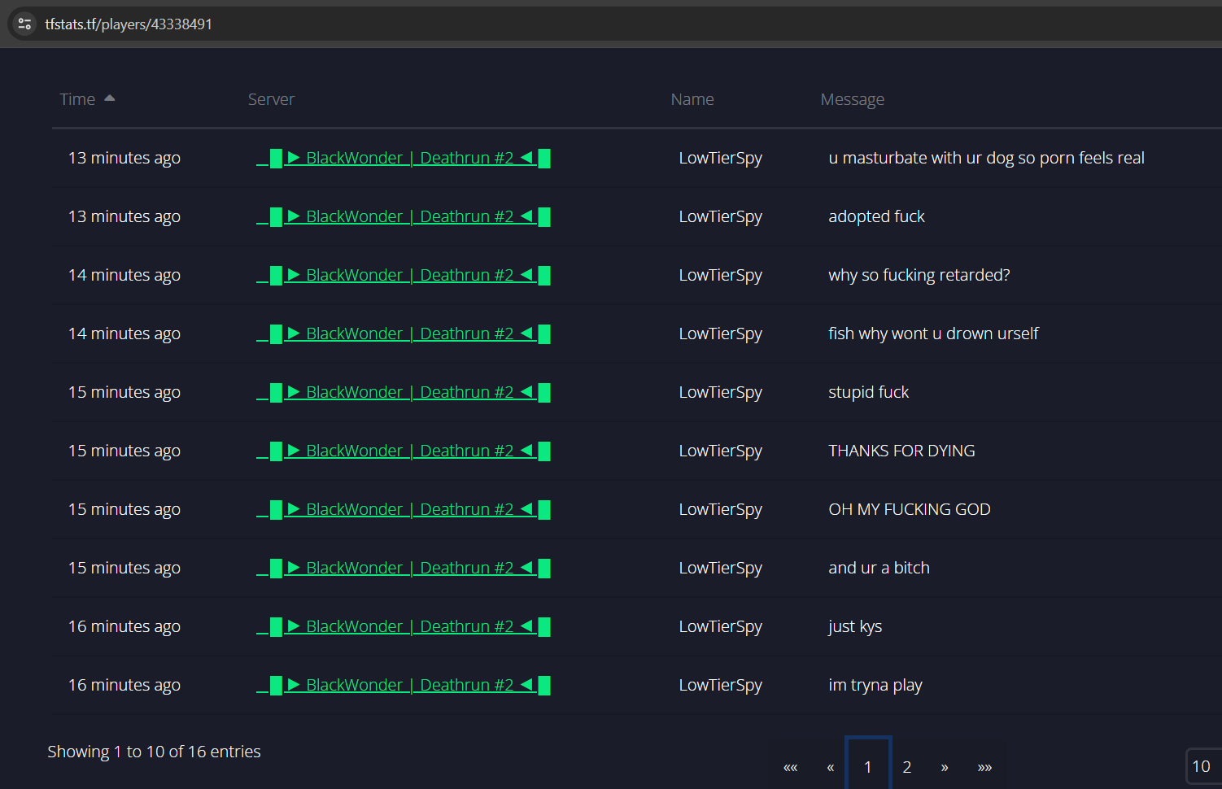Open server link in 'fish why wont u drown' row
Screen dimensions: 1222x789
pos(404,333)
